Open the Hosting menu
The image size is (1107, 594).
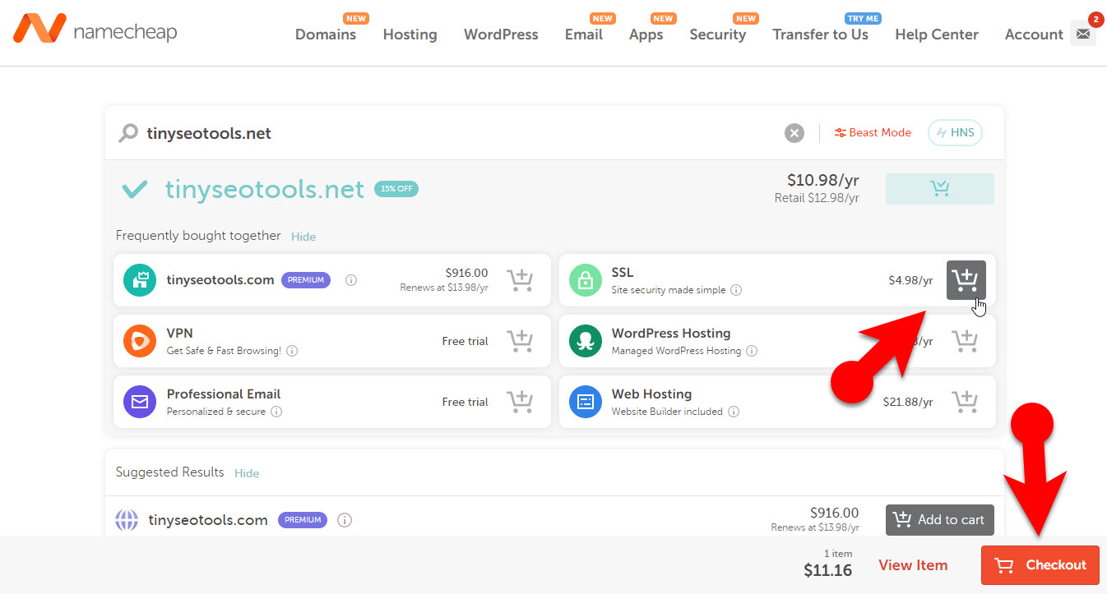(x=410, y=35)
